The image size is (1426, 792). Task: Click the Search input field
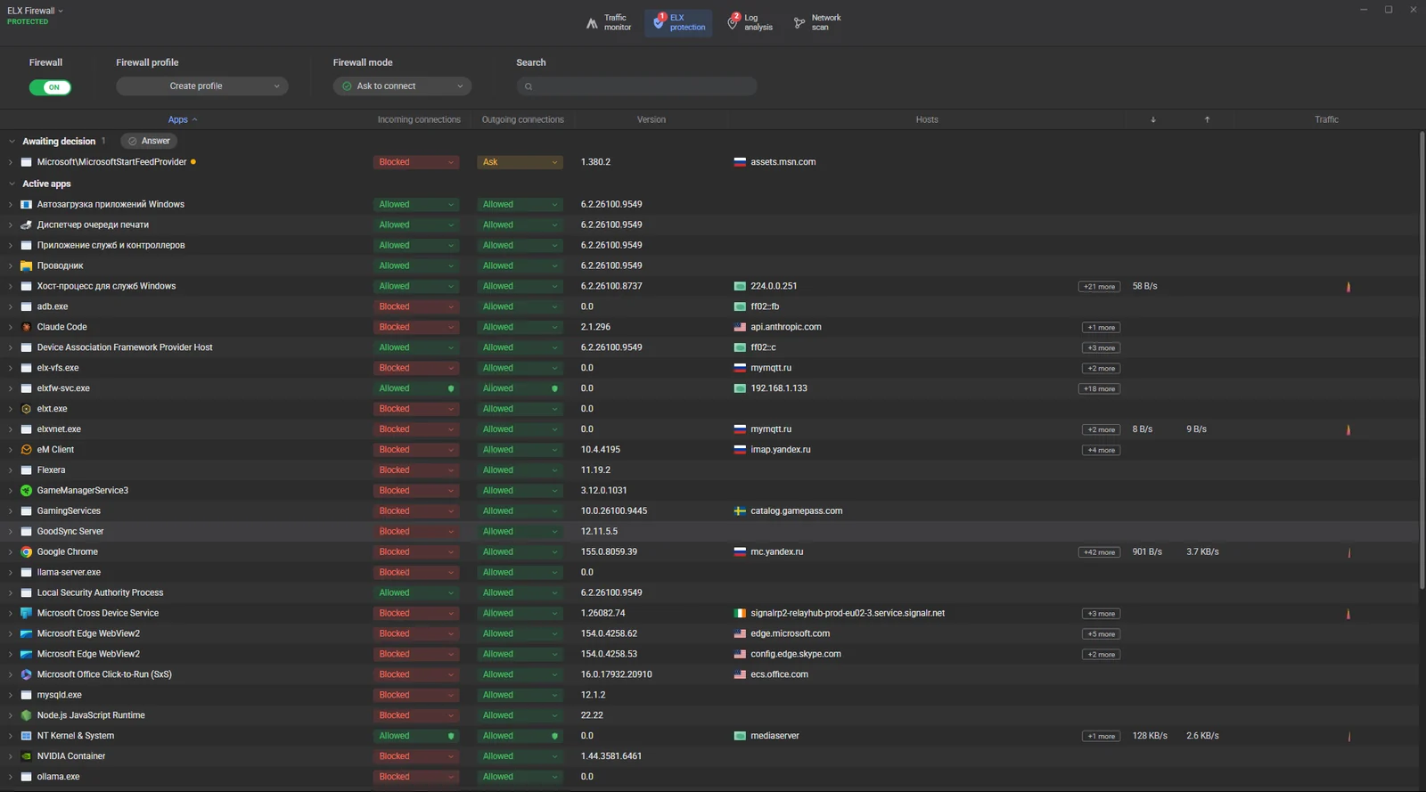coord(637,86)
